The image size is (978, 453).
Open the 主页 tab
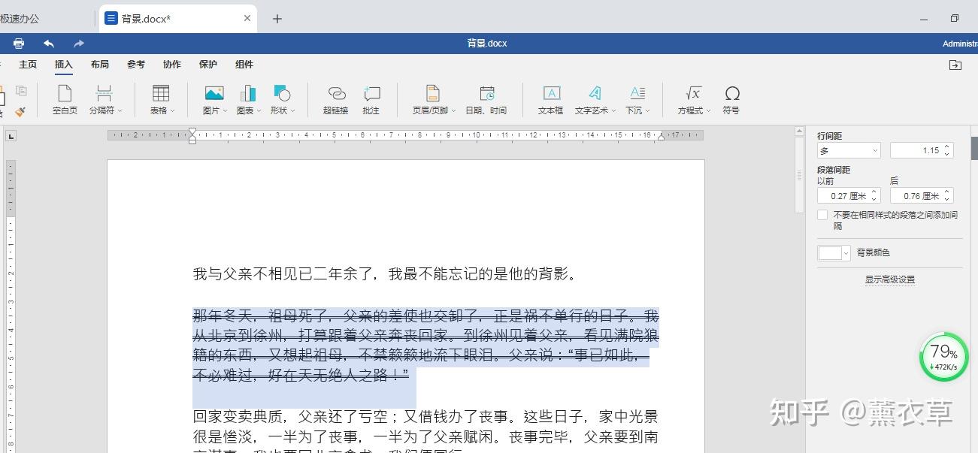point(28,65)
